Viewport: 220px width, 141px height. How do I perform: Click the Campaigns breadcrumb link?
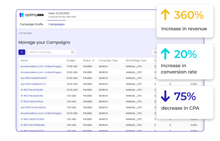pos(25,33)
